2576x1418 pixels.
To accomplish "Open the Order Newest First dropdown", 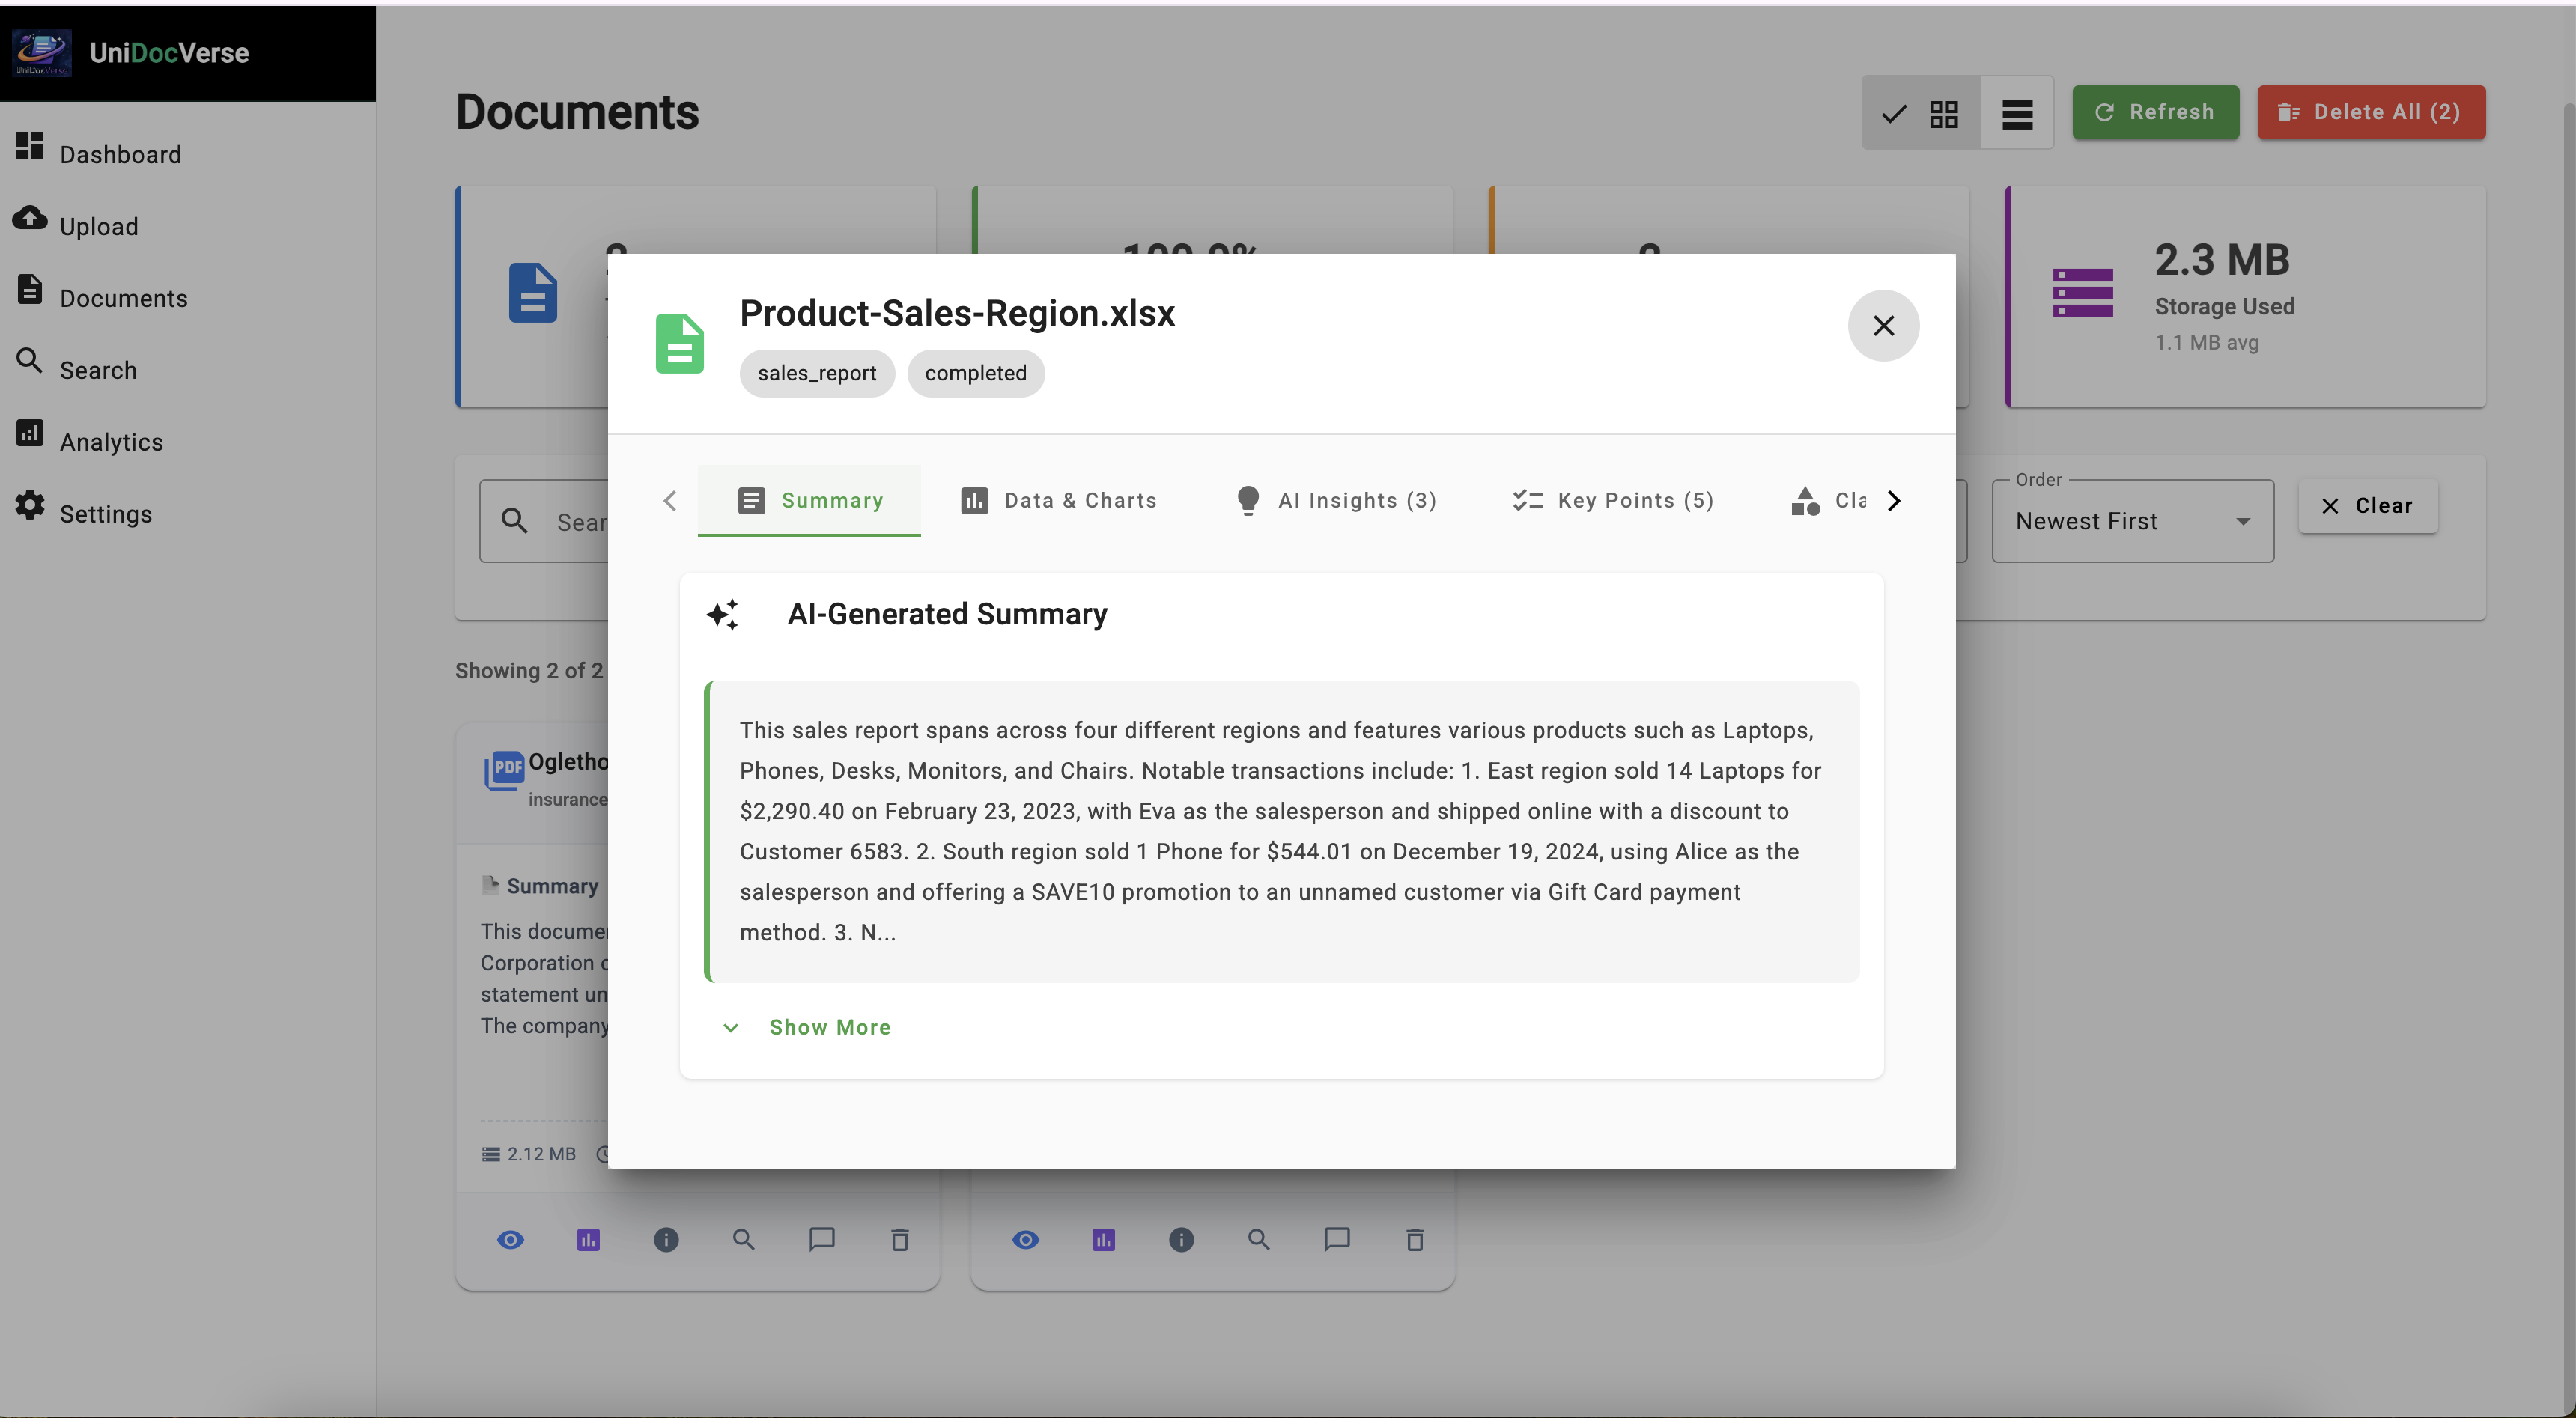I will tap(2131, 521).
